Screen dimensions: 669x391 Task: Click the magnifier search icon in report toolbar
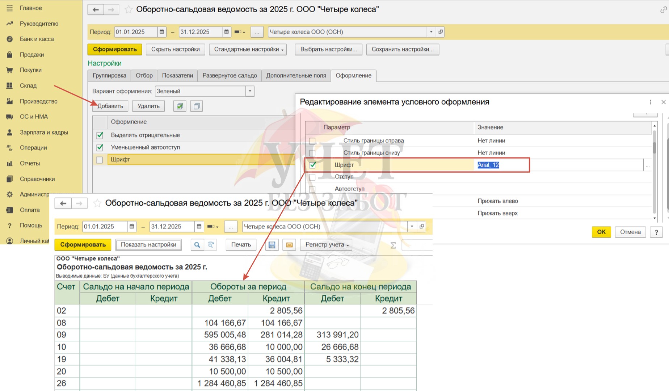point(197,245)
